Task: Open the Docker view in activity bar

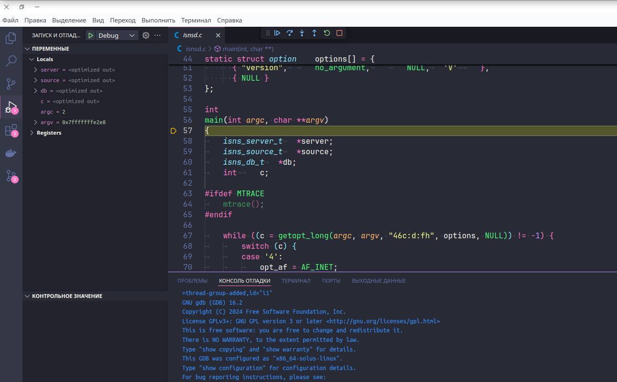Action: pos(11,153)
